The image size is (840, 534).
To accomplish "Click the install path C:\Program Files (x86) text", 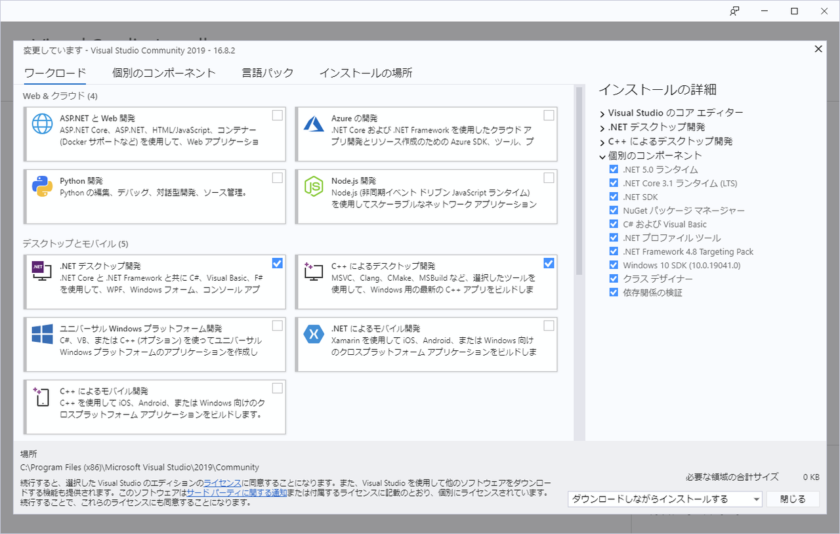I will pyautogui.click(x=140, y=467).
